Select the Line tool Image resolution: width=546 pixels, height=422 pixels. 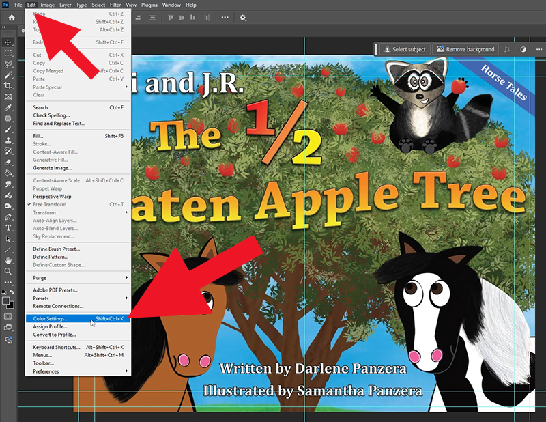[8, 250]
